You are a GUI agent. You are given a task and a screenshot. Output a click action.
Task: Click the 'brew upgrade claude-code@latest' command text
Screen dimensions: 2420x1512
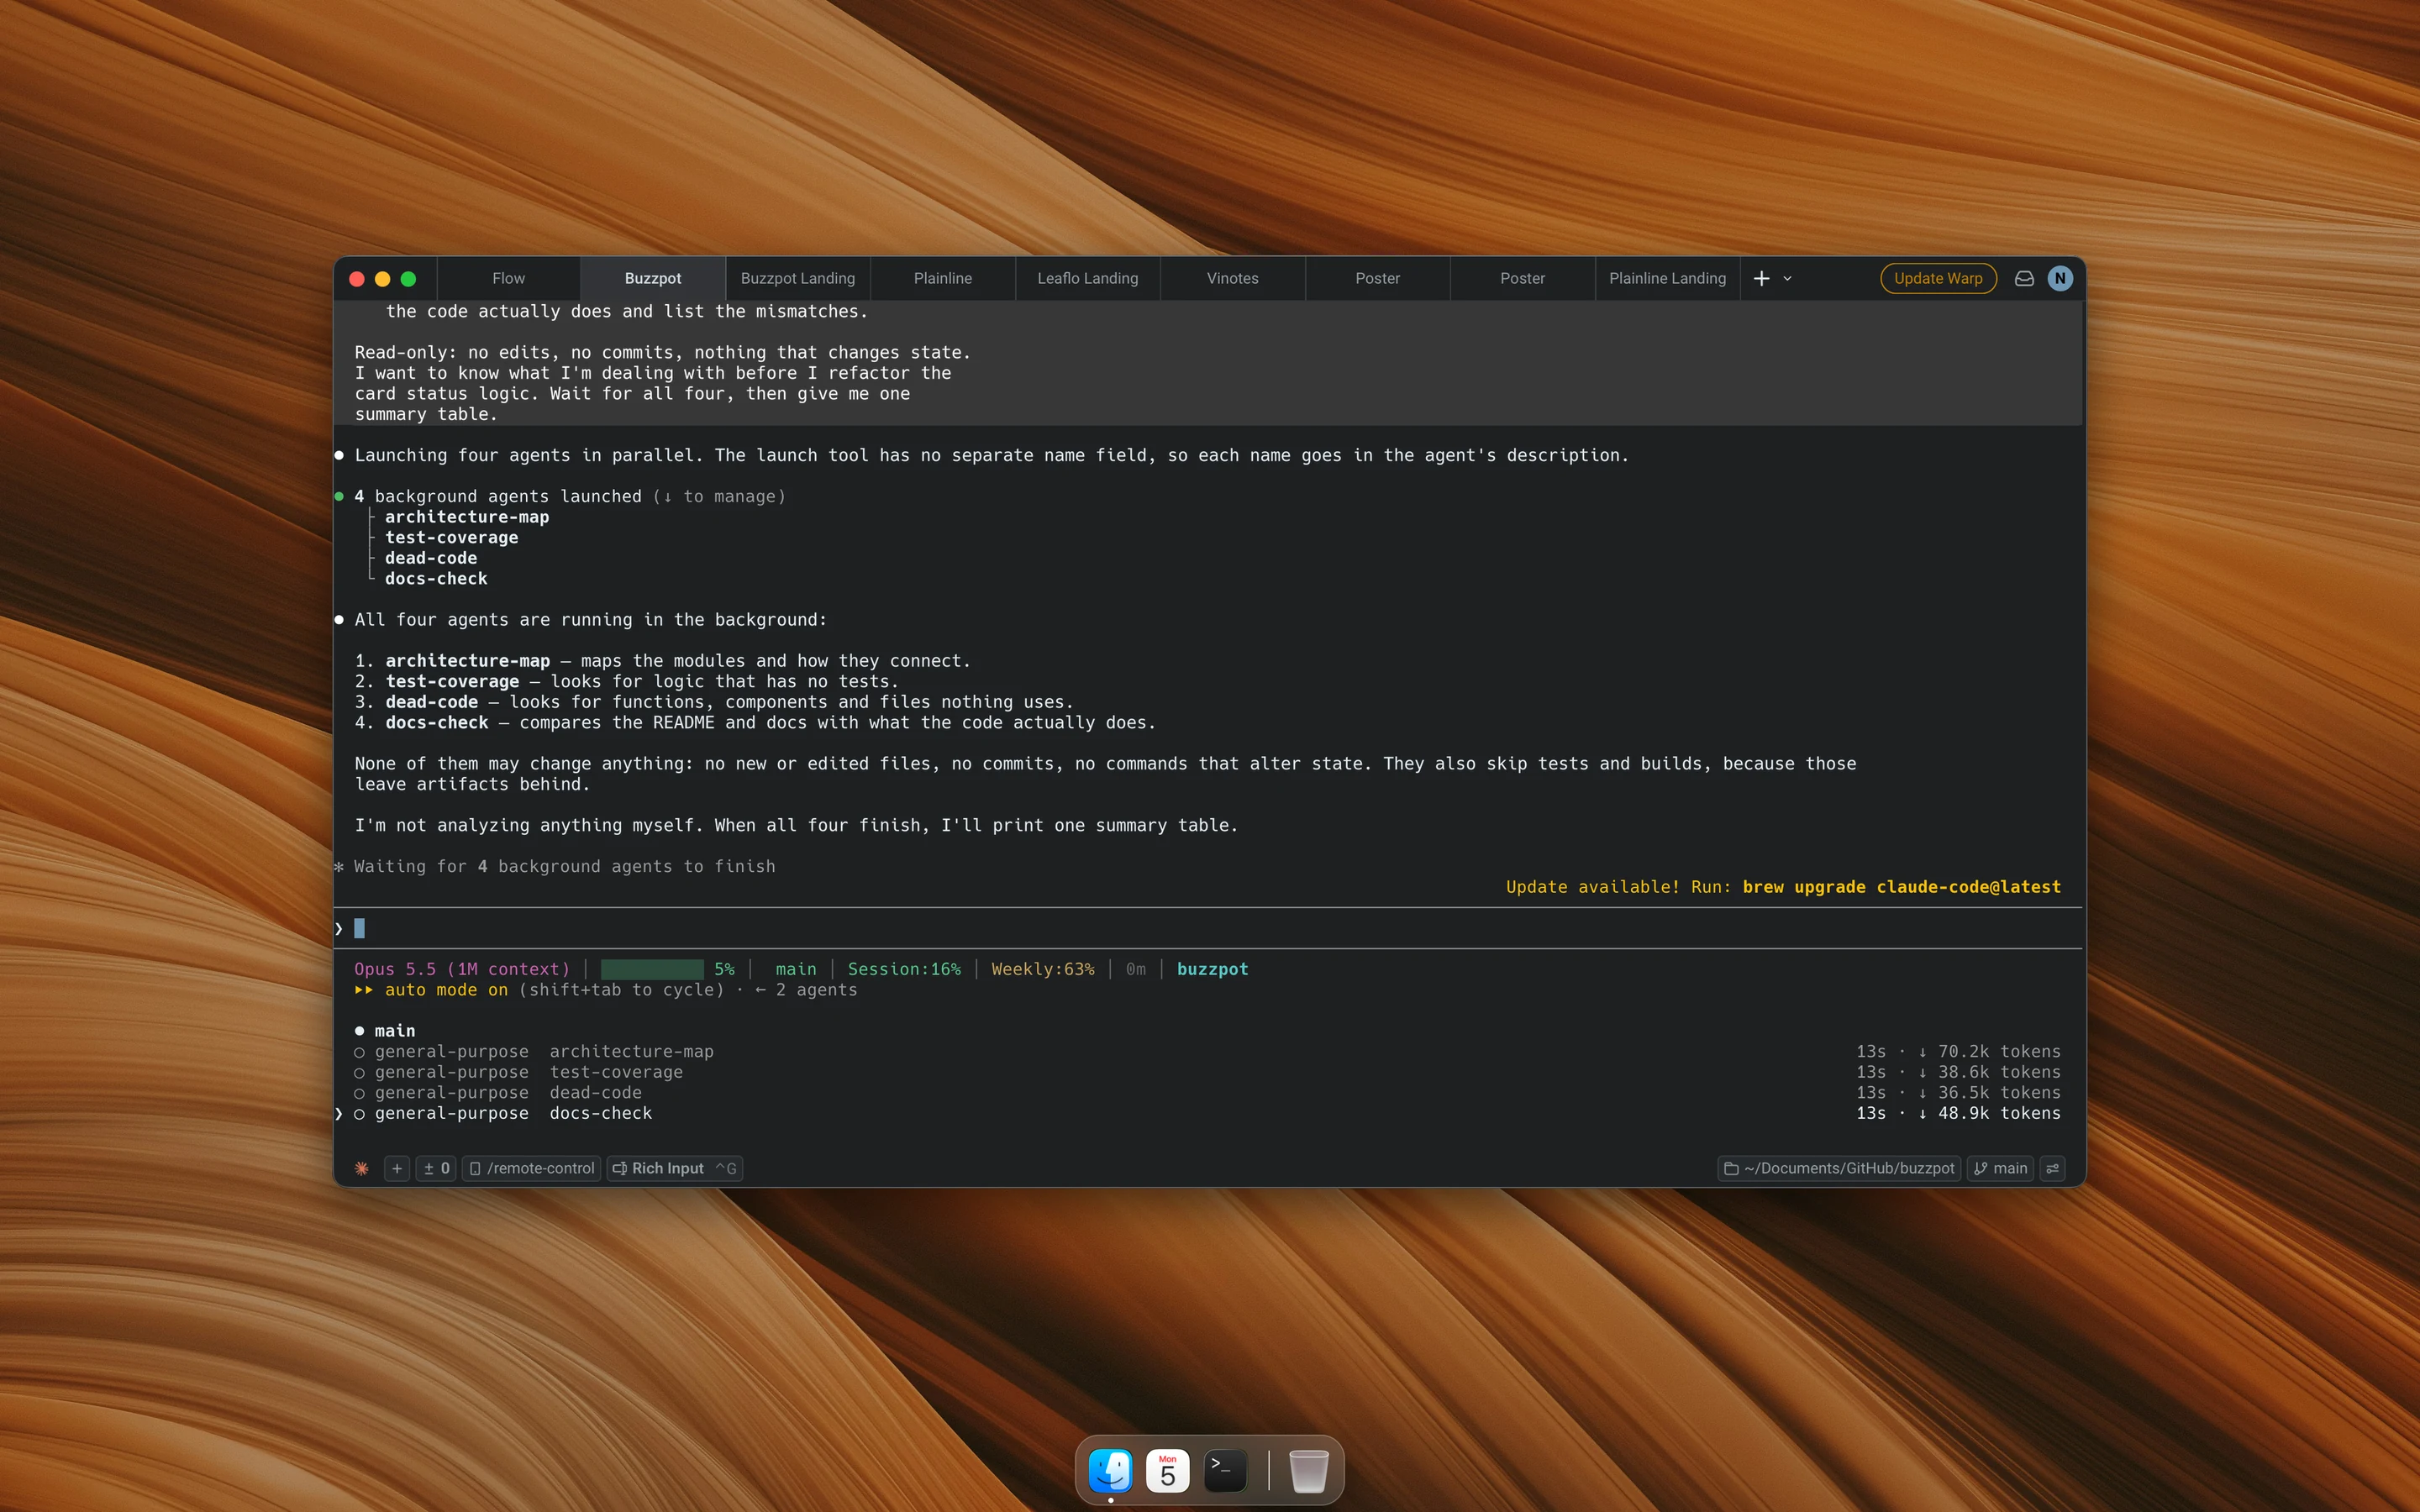[x=1901, y=887]
